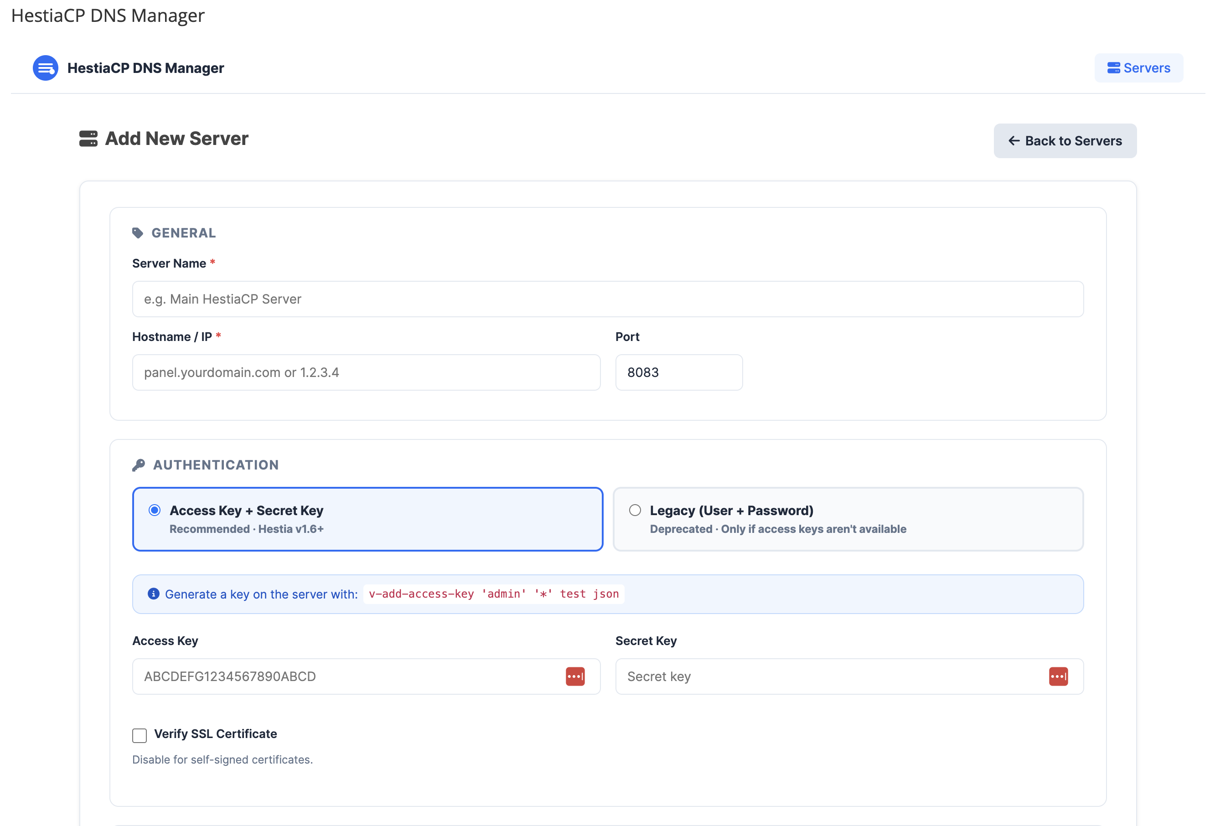Select Access Key + Secret Key radio option
This screenshot has width=1210, height=826.
point(155,510)
